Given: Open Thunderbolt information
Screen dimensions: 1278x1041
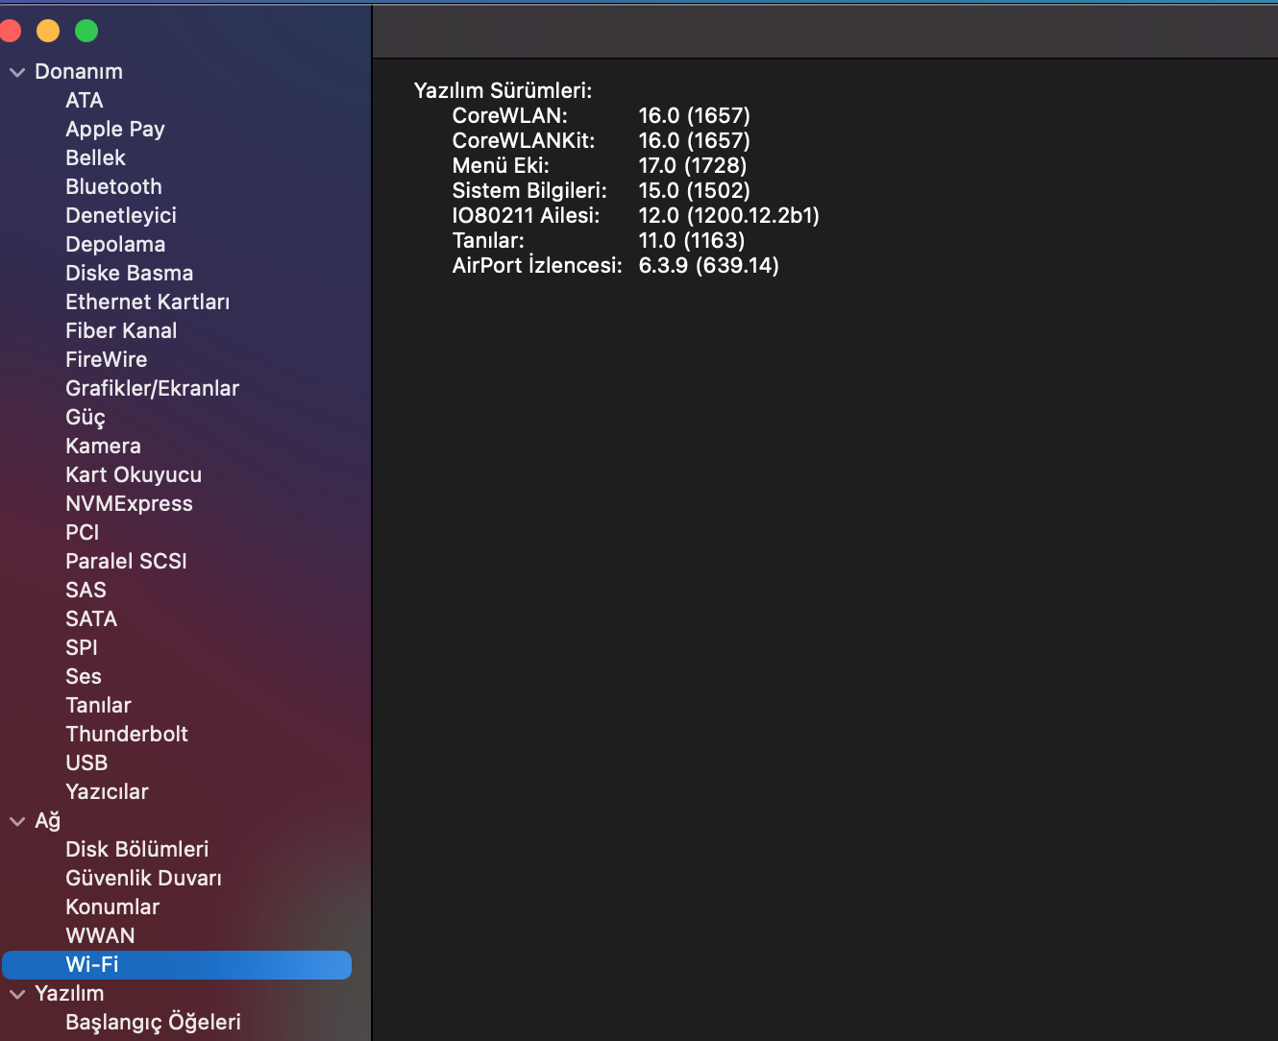Looking at the screenshot, I should click(127, 734).
